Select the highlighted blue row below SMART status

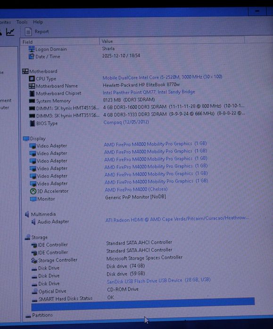point(143,304)
